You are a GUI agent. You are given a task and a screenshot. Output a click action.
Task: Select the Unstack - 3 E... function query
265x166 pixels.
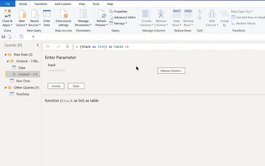23,74
